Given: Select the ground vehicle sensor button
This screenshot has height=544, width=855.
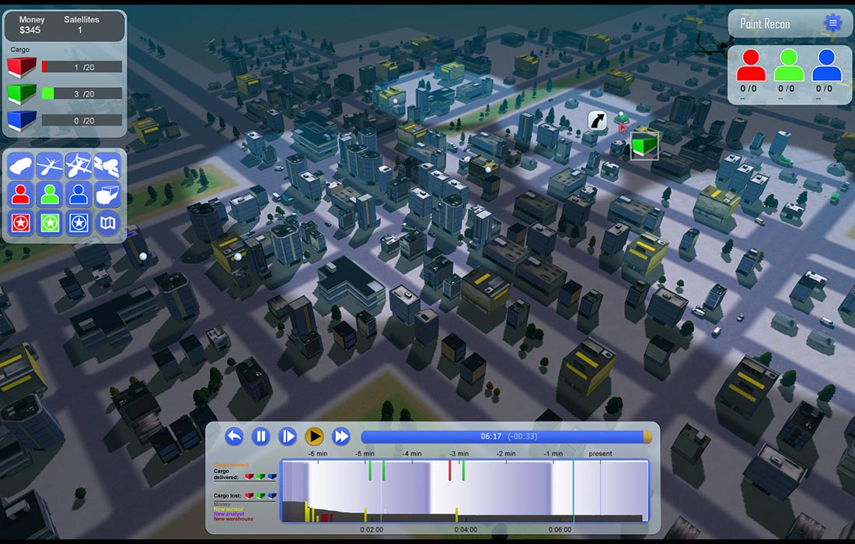Looking at the screenshot, I should [x=21, y=166].
